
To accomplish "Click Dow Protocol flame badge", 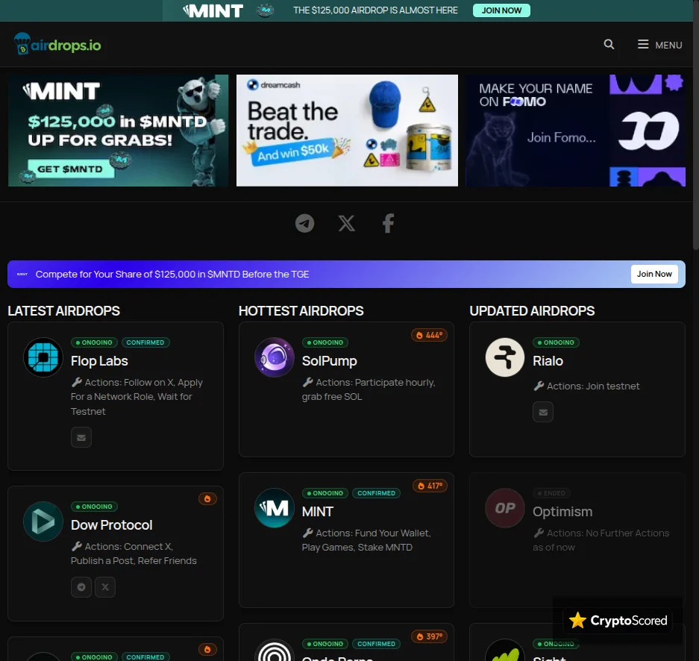I will (207, 499).
